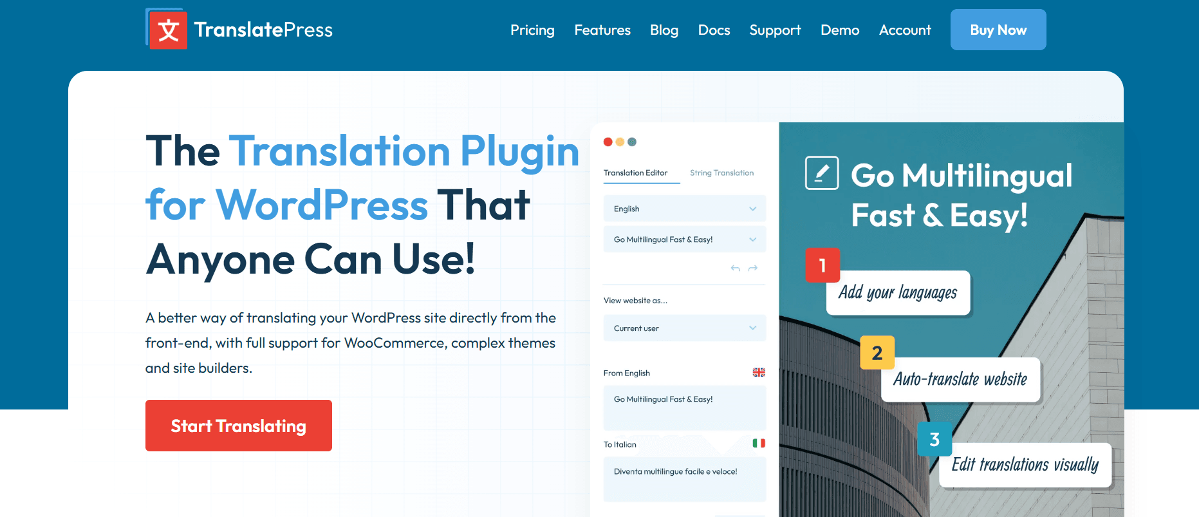Open the English language dropdown
Viewport: 1199px width, 517px height.
click(685, 209)
